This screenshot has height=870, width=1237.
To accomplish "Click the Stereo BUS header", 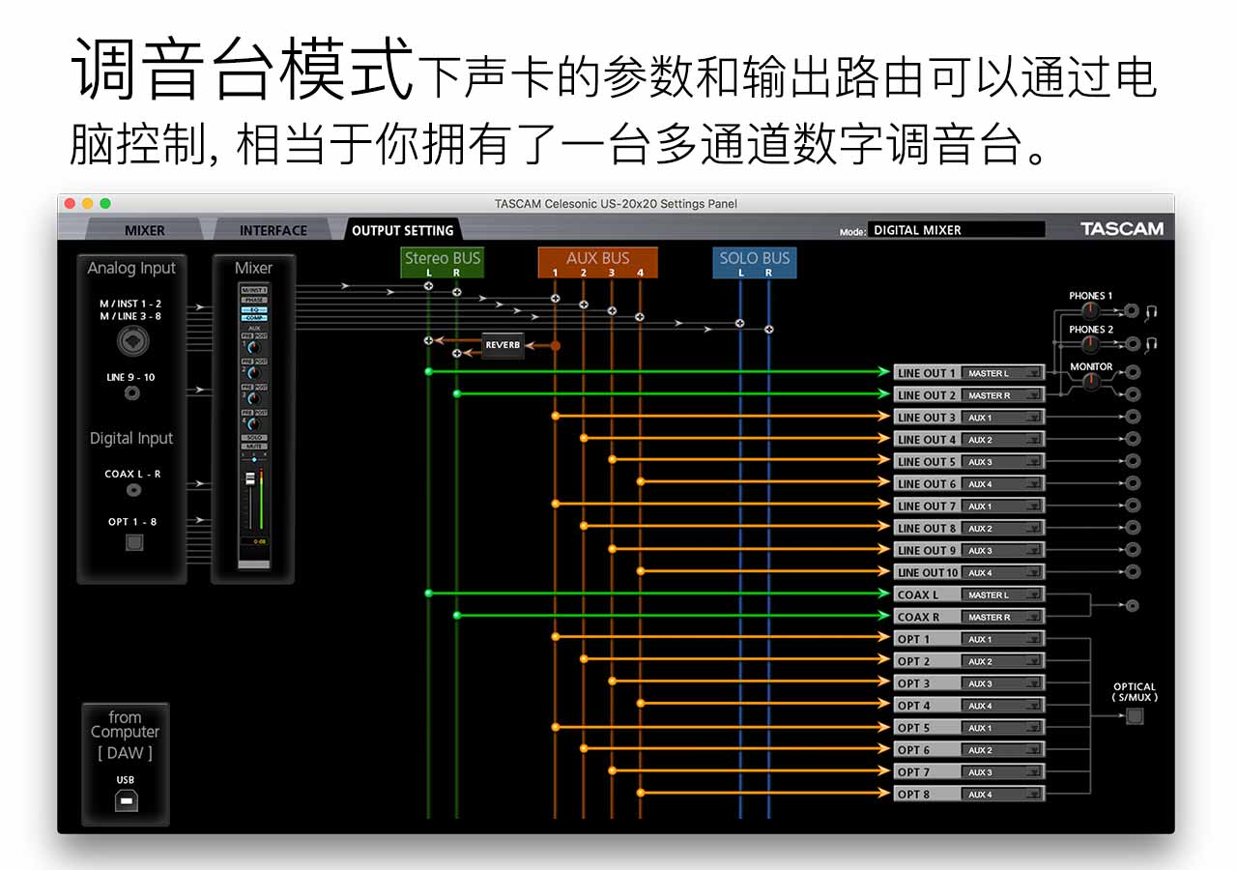I will point(442,263).
